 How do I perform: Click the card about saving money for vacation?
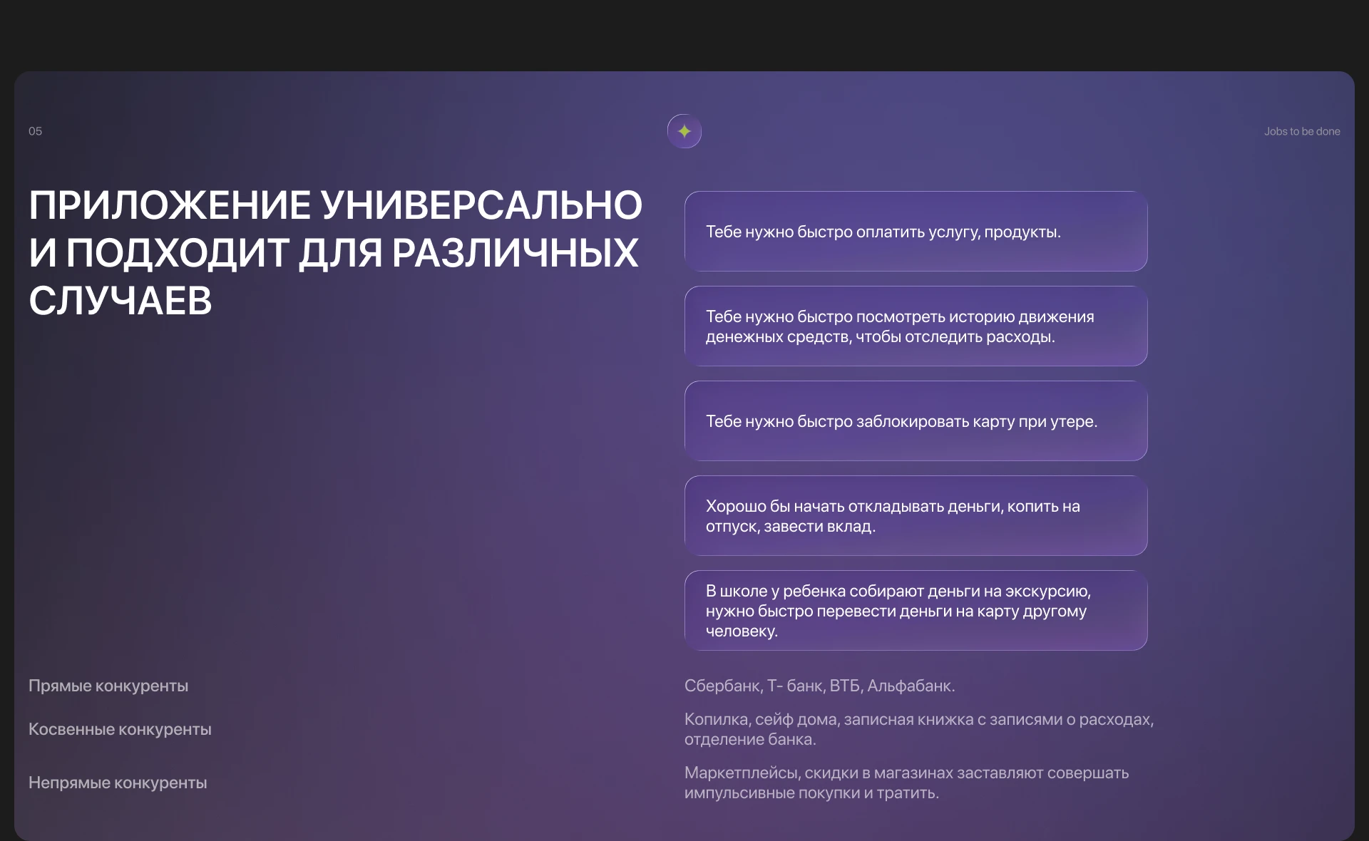(x=915, y=516)
